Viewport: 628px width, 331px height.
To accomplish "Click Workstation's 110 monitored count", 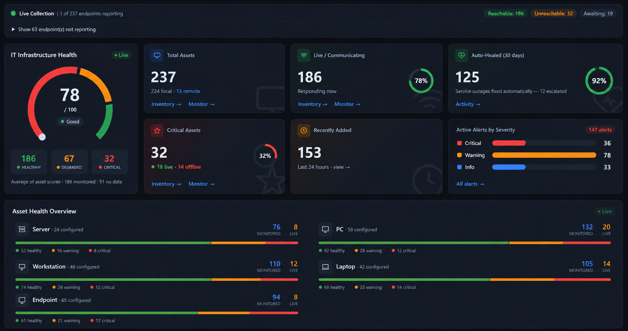I will (275, 264).
